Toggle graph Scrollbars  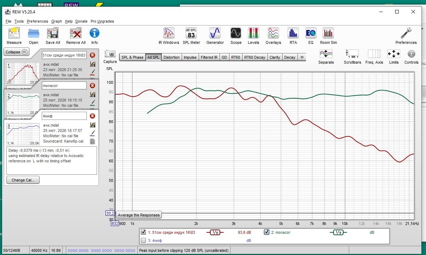(352, 57)
